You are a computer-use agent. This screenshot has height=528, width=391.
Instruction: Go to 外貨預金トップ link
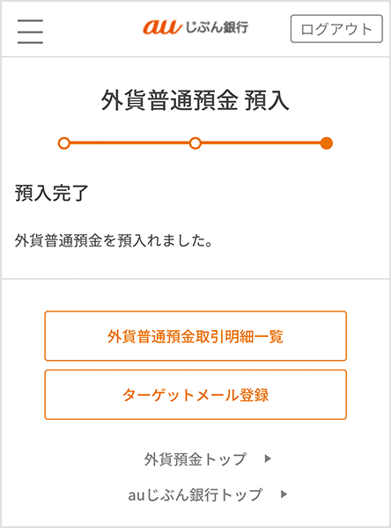(x=195, y=459)
